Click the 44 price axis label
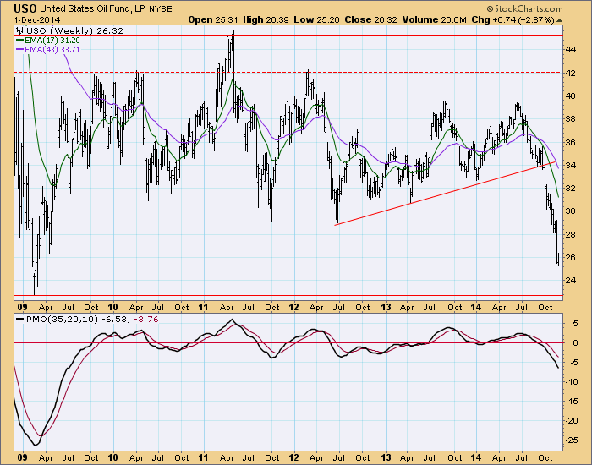This screenshot has height=465, width=592. tap(573, 49)
